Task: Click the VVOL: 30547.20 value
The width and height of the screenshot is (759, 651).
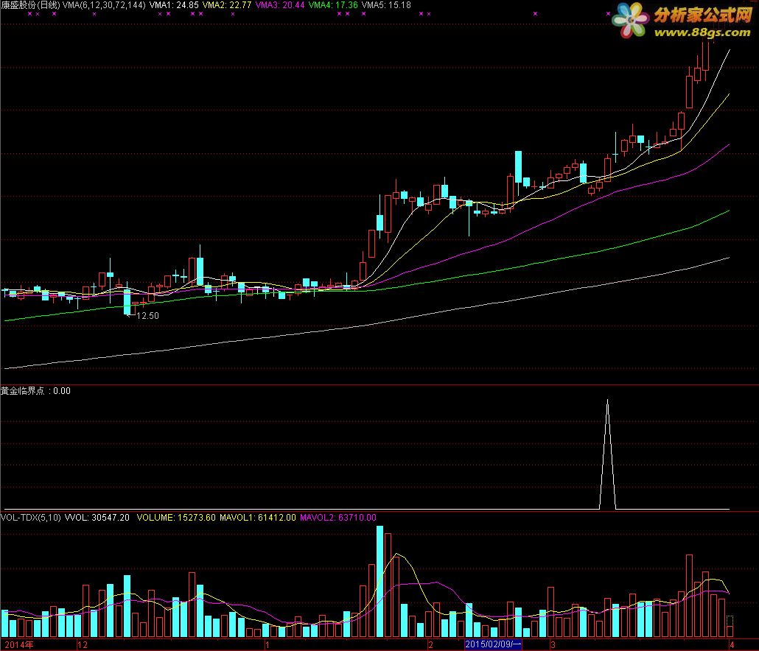Action: tap(97, 518)
